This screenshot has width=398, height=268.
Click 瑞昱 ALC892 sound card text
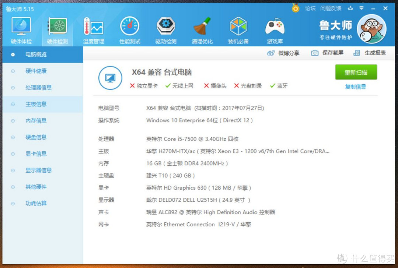(x=211, y=212)
